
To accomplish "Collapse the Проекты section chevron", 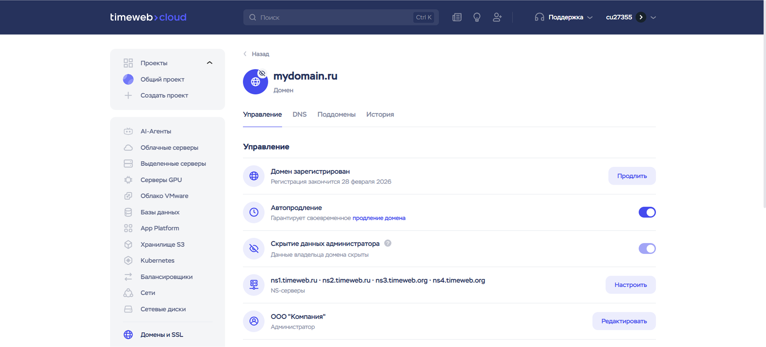I will (x=209, y=63).
